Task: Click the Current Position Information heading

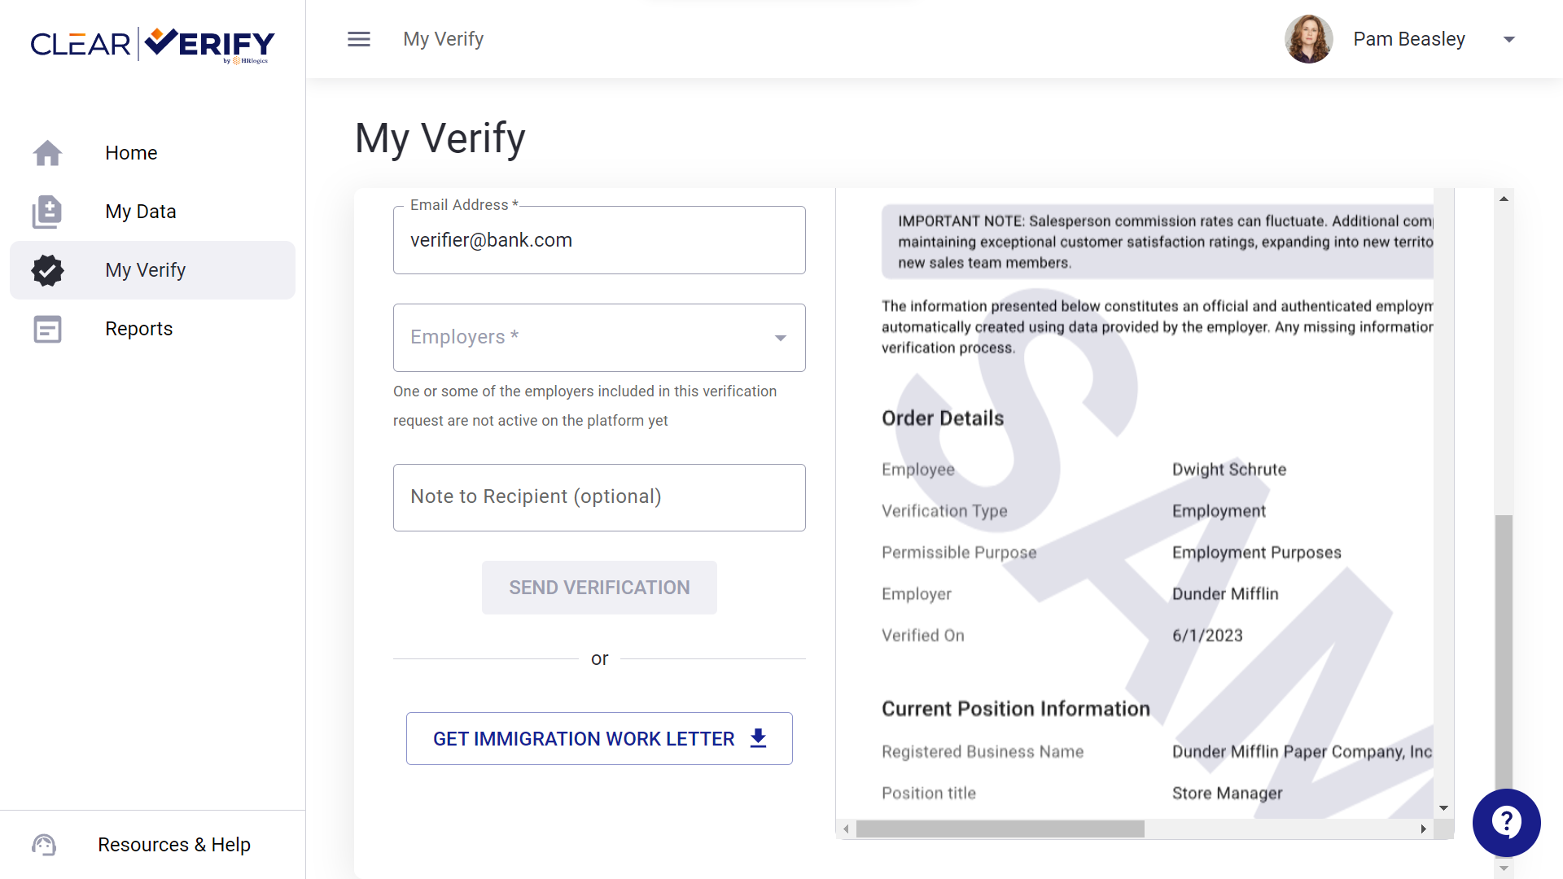Action: [1016, 709]
